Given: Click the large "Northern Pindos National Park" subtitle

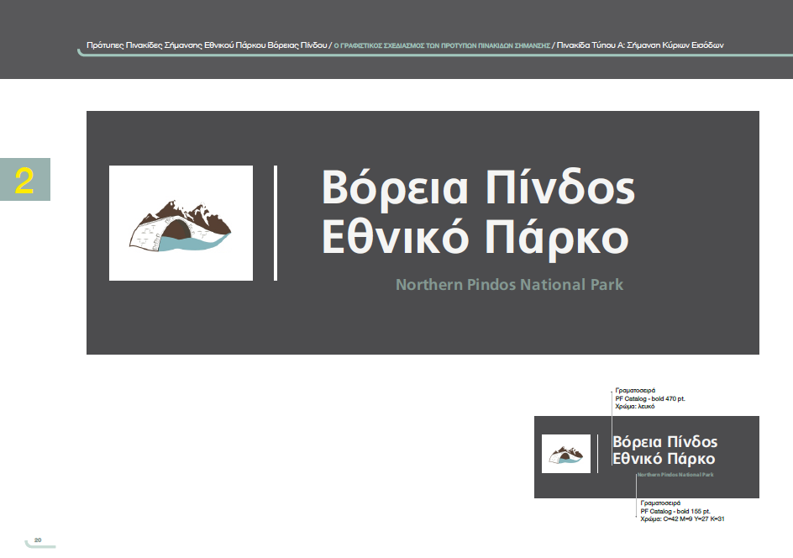Looking at the screenshot, I should (509, 285).
